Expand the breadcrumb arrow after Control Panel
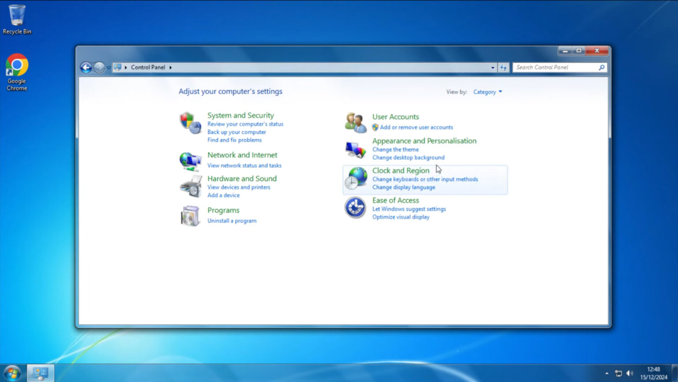Image resolution: width=678 pixels, height=382 pixels. (x=170, y=67)
